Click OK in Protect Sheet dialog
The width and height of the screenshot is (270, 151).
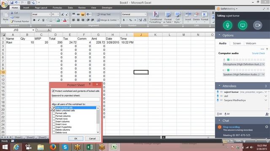click(76, 138)
